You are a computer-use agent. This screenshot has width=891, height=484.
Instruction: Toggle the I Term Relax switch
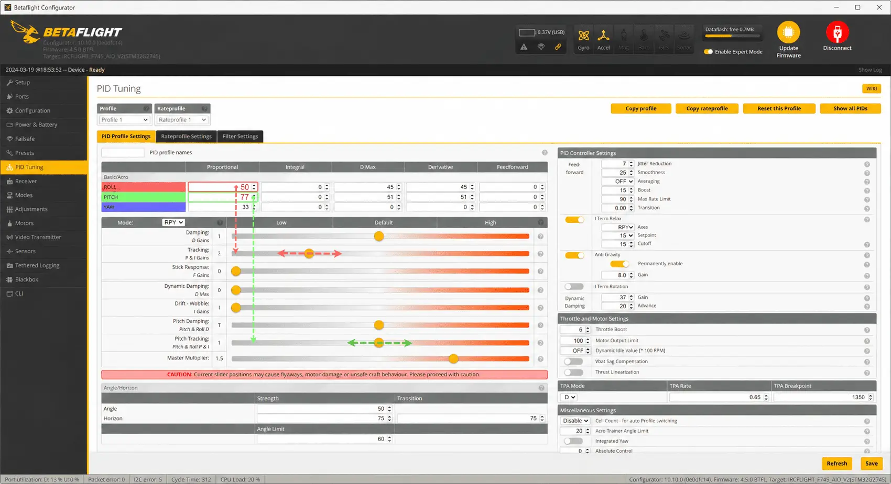tap(574, 220)
